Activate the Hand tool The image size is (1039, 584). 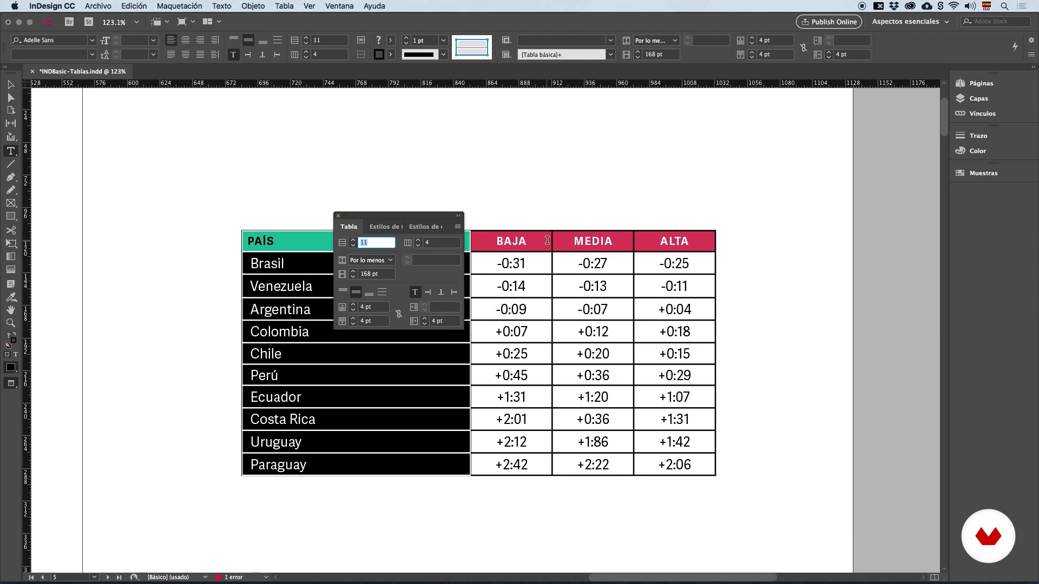pyautogui.click(x=10, y=310)
